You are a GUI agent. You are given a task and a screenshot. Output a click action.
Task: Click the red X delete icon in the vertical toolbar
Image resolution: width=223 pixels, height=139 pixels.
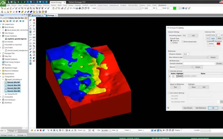tap(34, 20)
